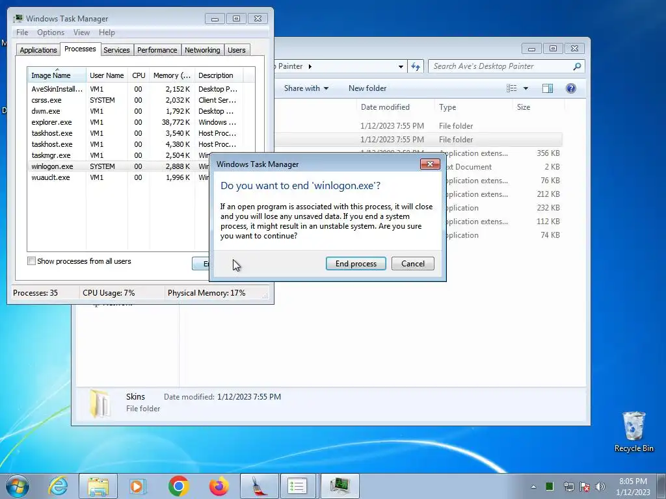Click the Explorer search magnifier icon

[x=577, y=66]
